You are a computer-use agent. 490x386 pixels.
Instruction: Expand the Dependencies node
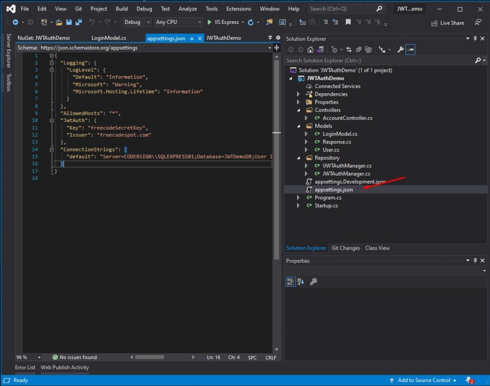(298, 94)
